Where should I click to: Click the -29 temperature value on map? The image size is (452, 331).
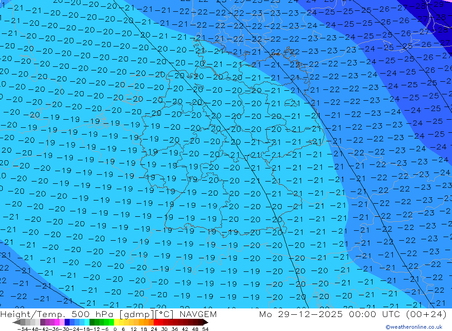(436, 4)
